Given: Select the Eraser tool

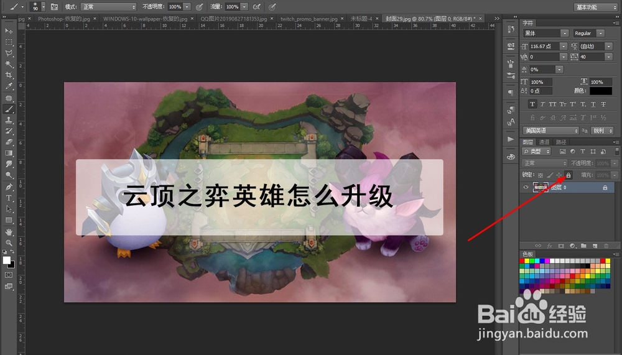Looking at the screenshot, I should (9, 142).
